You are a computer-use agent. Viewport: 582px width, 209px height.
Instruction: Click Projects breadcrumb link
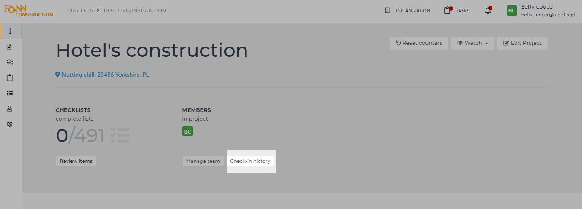pos(80,10)
